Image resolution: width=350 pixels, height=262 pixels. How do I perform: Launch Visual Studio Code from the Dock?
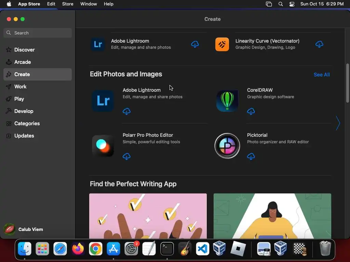pos(202,249)
